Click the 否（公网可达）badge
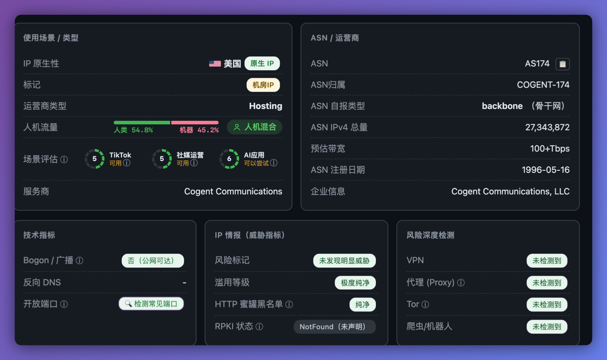Screen dimensions: 607x360 coord(153,261)
